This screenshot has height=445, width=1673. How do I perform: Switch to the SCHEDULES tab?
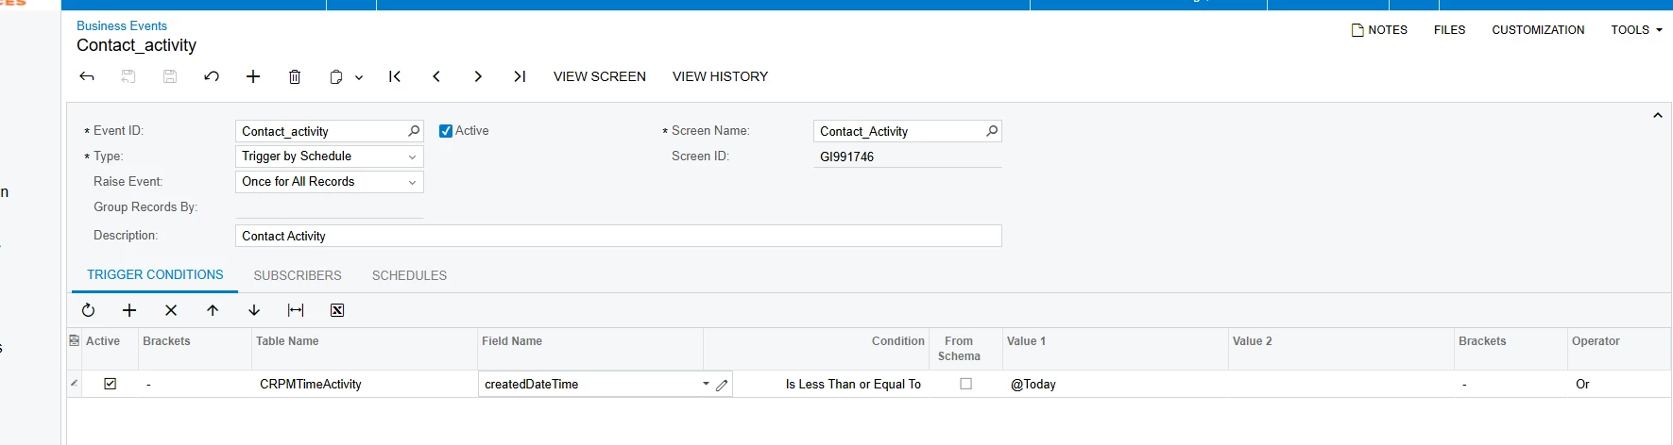[x=409, y=275]
